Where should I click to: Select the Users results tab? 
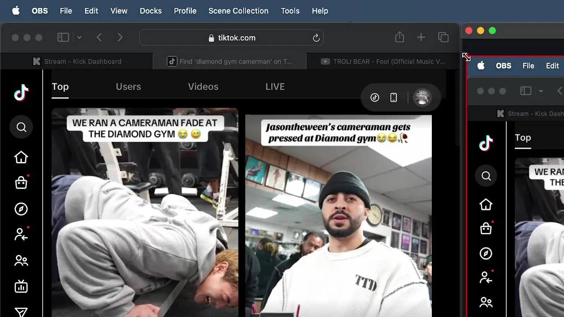[x=128, y=87]
